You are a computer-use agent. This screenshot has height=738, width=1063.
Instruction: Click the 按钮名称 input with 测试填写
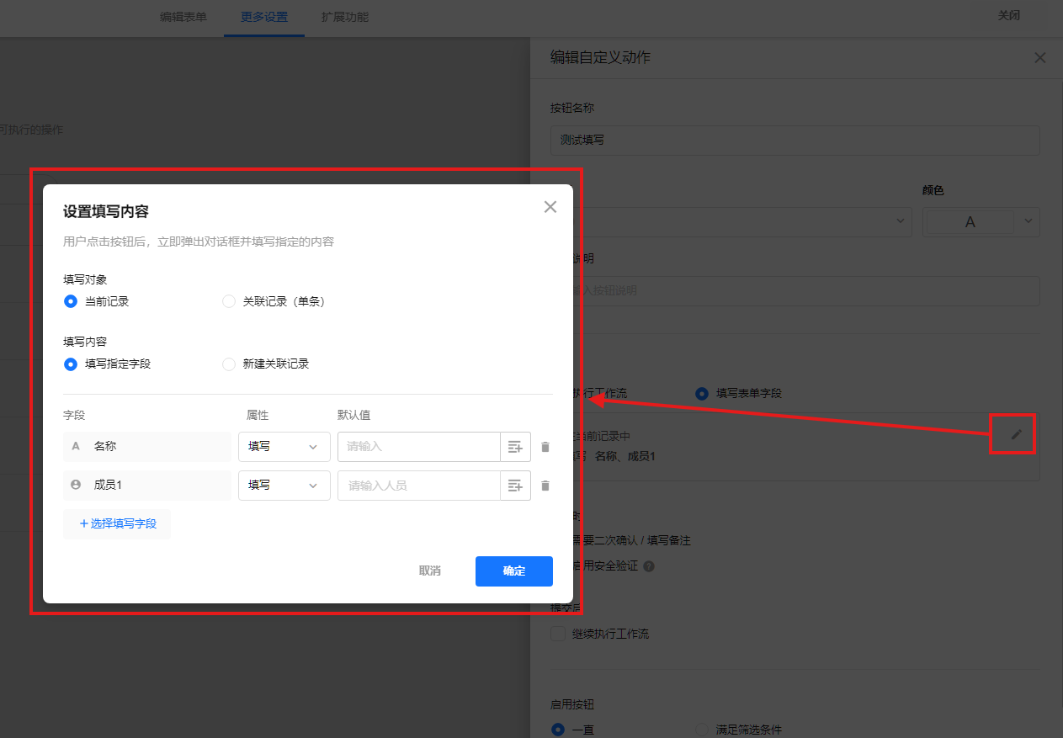click(795, 140)
